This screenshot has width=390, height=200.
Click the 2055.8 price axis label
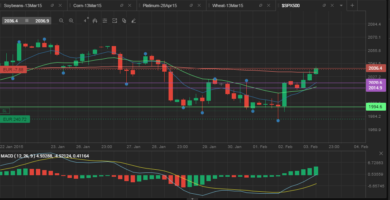click(374, 50)
